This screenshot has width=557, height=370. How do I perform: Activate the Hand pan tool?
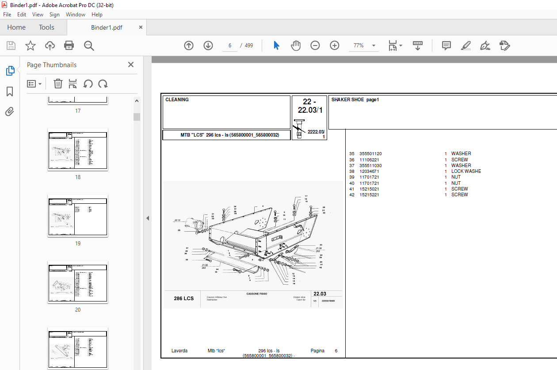tap(295, 46)
